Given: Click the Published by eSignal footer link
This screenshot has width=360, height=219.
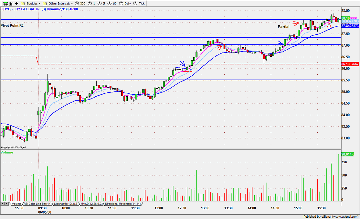Looking at the screenshot, I should click(331, 216).
